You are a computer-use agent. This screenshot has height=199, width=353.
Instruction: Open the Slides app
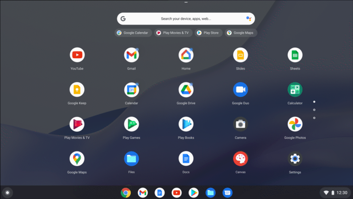[x=241, y=55]
